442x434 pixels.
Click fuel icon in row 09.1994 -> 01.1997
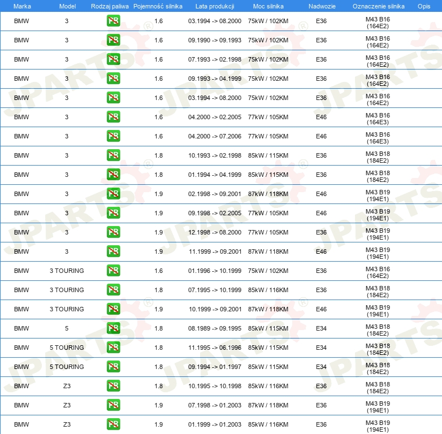pos(113,367)
